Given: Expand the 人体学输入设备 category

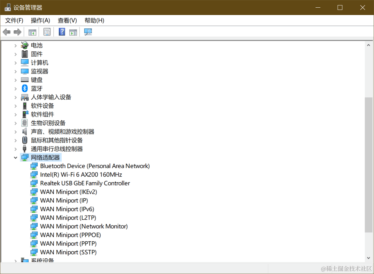Looking at the screenshot, I should (x=16, y=97).
